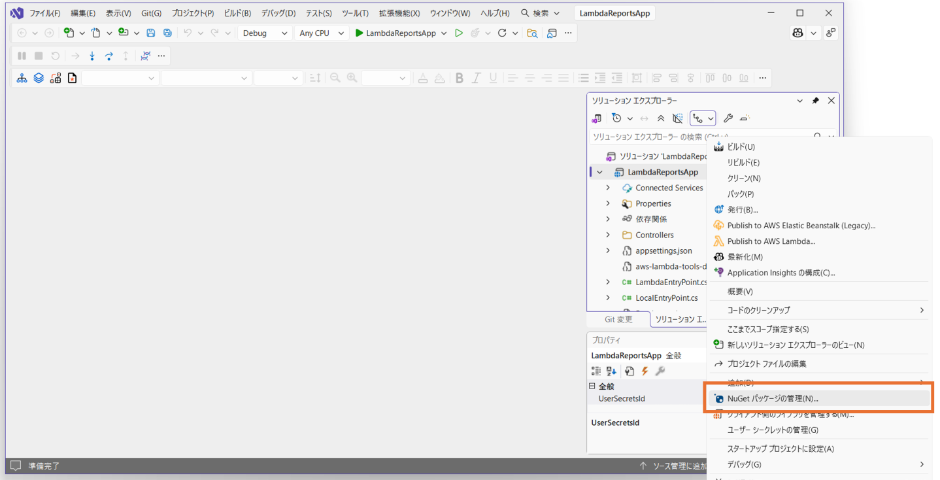Click the wrench Properties icon in Solution Explorer
The image size is (940, 480).
728,118
